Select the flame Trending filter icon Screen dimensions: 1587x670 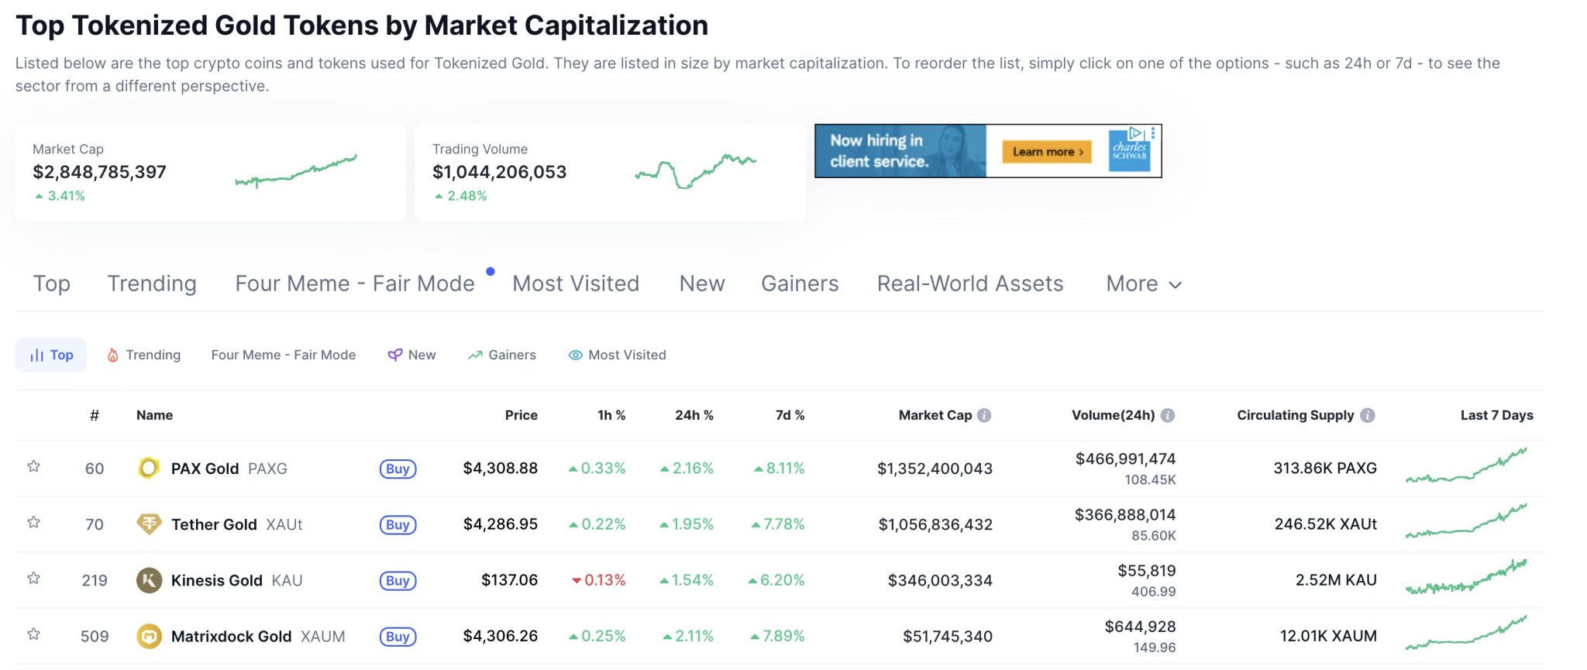point(113,355)
